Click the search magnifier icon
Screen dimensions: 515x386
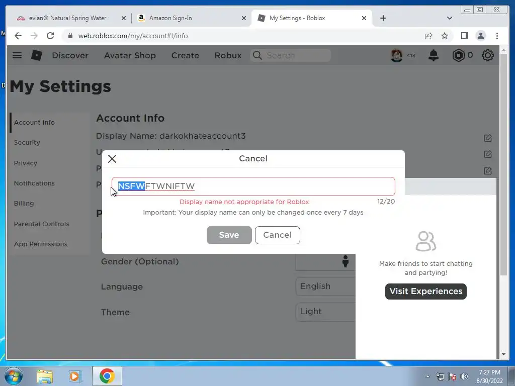click(x=257, y=55)
